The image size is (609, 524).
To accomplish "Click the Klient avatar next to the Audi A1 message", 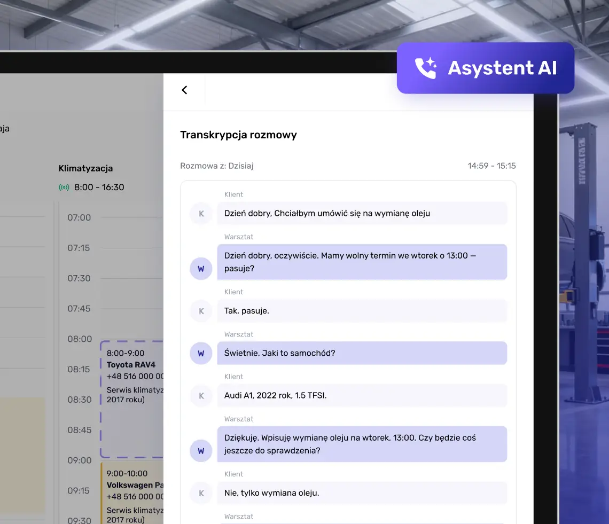I will [201, 395].
